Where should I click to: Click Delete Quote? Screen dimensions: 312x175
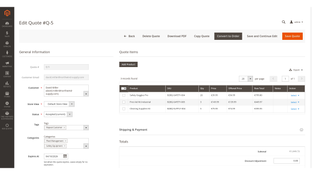[151, 36]
